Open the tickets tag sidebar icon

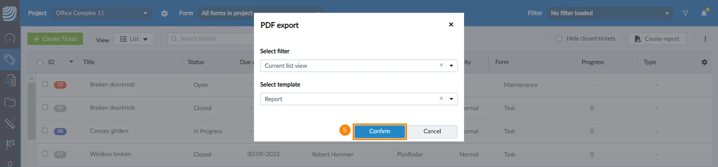coord(10,59)
